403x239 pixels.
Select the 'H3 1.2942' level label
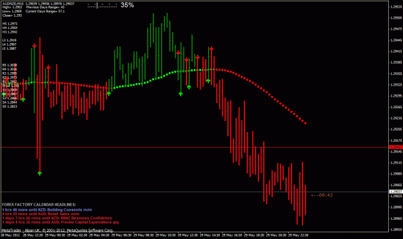pyautogui.click(x=10, y=32)
